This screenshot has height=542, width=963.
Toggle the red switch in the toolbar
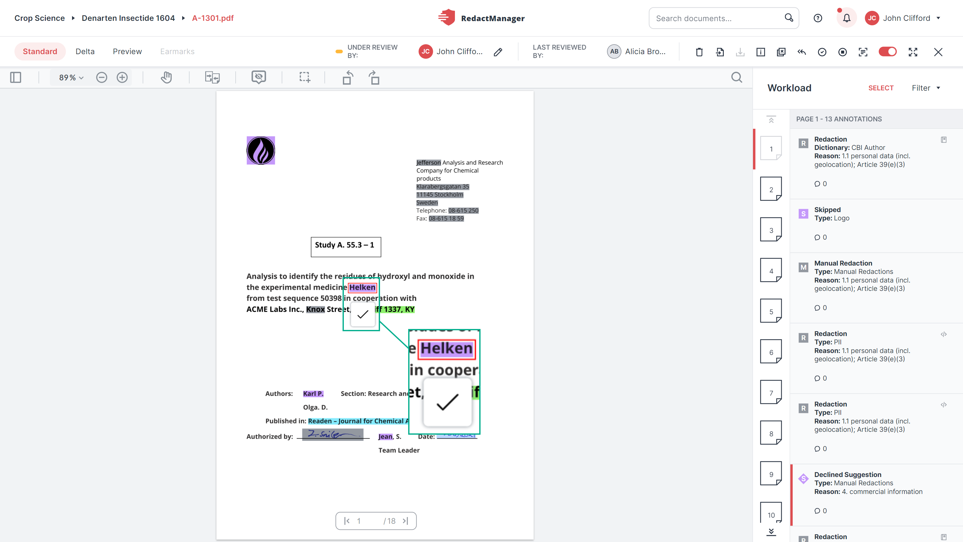pyautogui.click(x=887, y=52)
